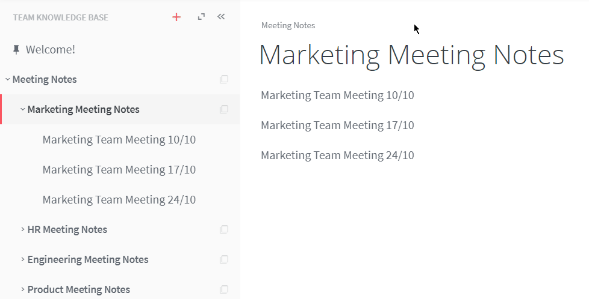
Task: Expand the Engineering Meeting Notes section
Action: 22,259
